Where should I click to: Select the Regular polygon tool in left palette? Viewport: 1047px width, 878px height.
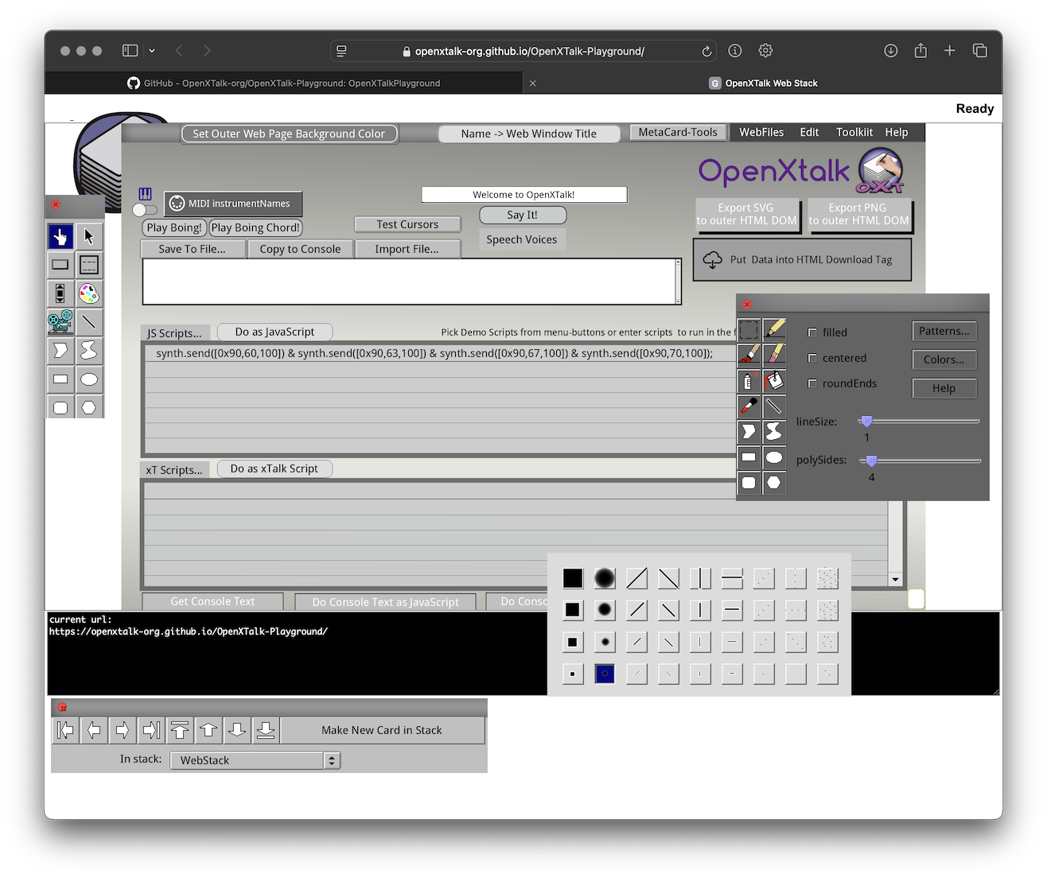point(89,408)
